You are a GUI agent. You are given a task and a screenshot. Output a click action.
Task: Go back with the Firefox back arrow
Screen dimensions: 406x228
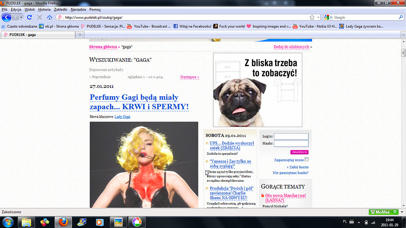[6, 17]
